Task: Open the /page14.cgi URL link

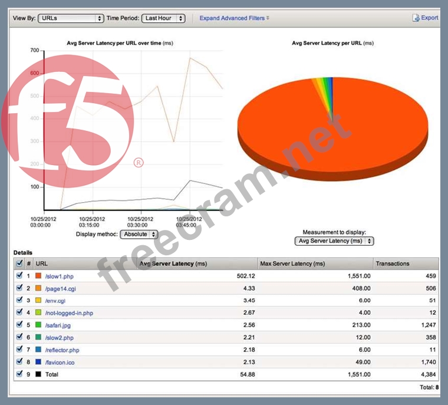Action: coord(61,289)
